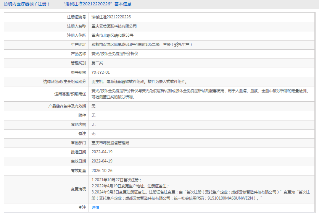Image resolution: width=319 pixels, height=216 pixels.
Task: Select 批准日期 value 2022-04-19
Action: click(x=102, y=152)
